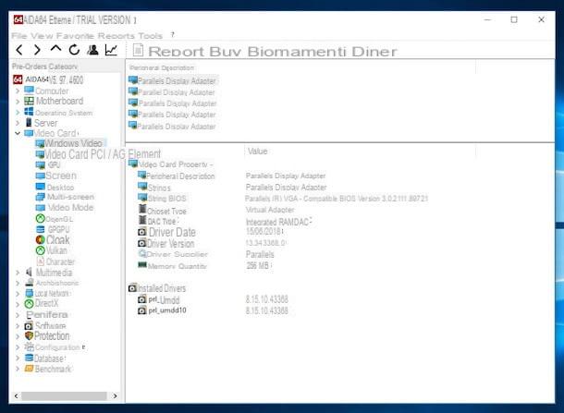Screen dimensions: 564x413
Task: Click the Value column header
Action: (258, 152)
